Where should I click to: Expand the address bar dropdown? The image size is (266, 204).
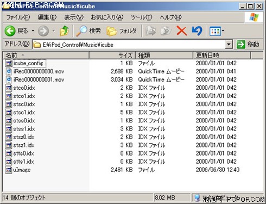point(229,45)
